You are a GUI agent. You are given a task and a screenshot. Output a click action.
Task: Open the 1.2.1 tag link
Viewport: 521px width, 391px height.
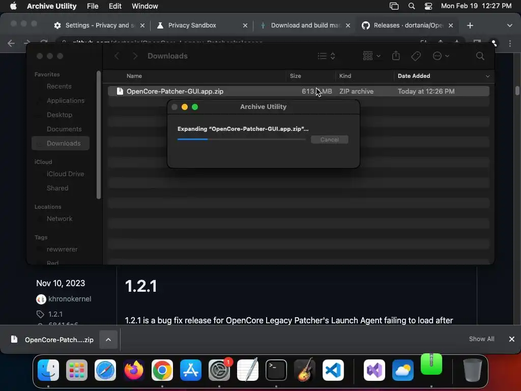55,314
